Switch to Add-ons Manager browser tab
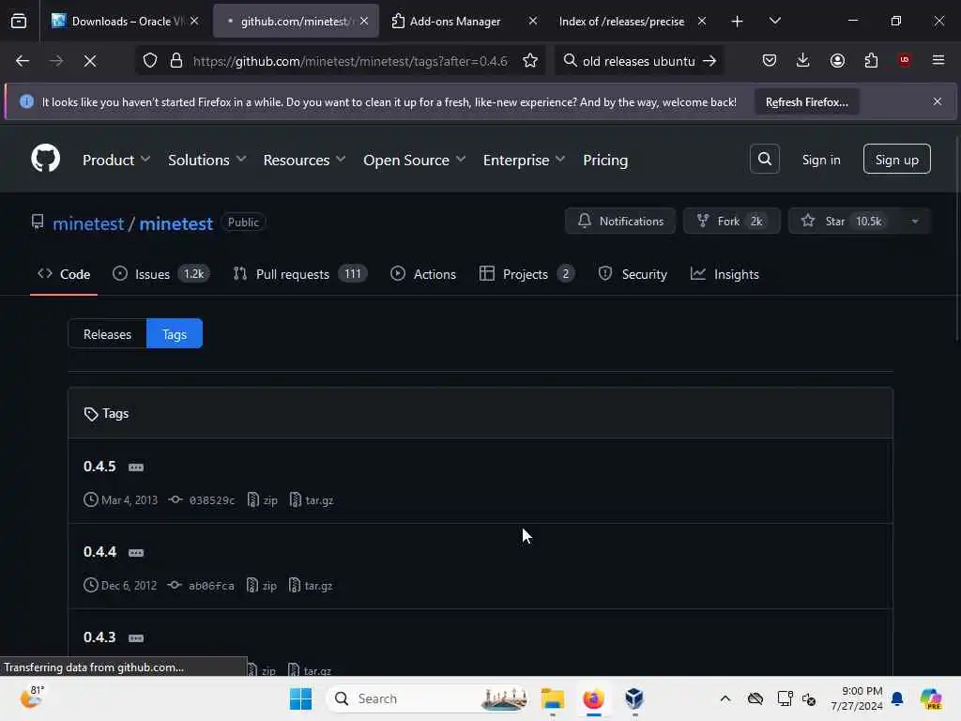Screen dimensions: 961x721 pos(464,21)
